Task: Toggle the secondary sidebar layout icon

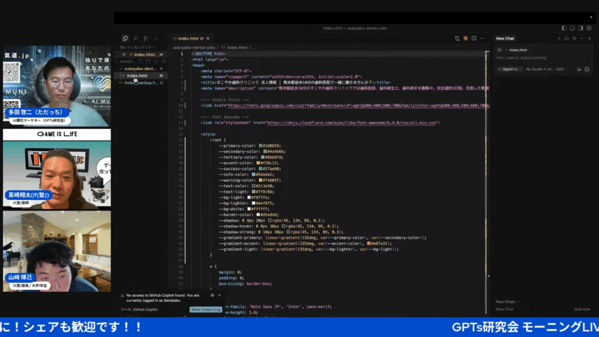Action: pos(581,28)
